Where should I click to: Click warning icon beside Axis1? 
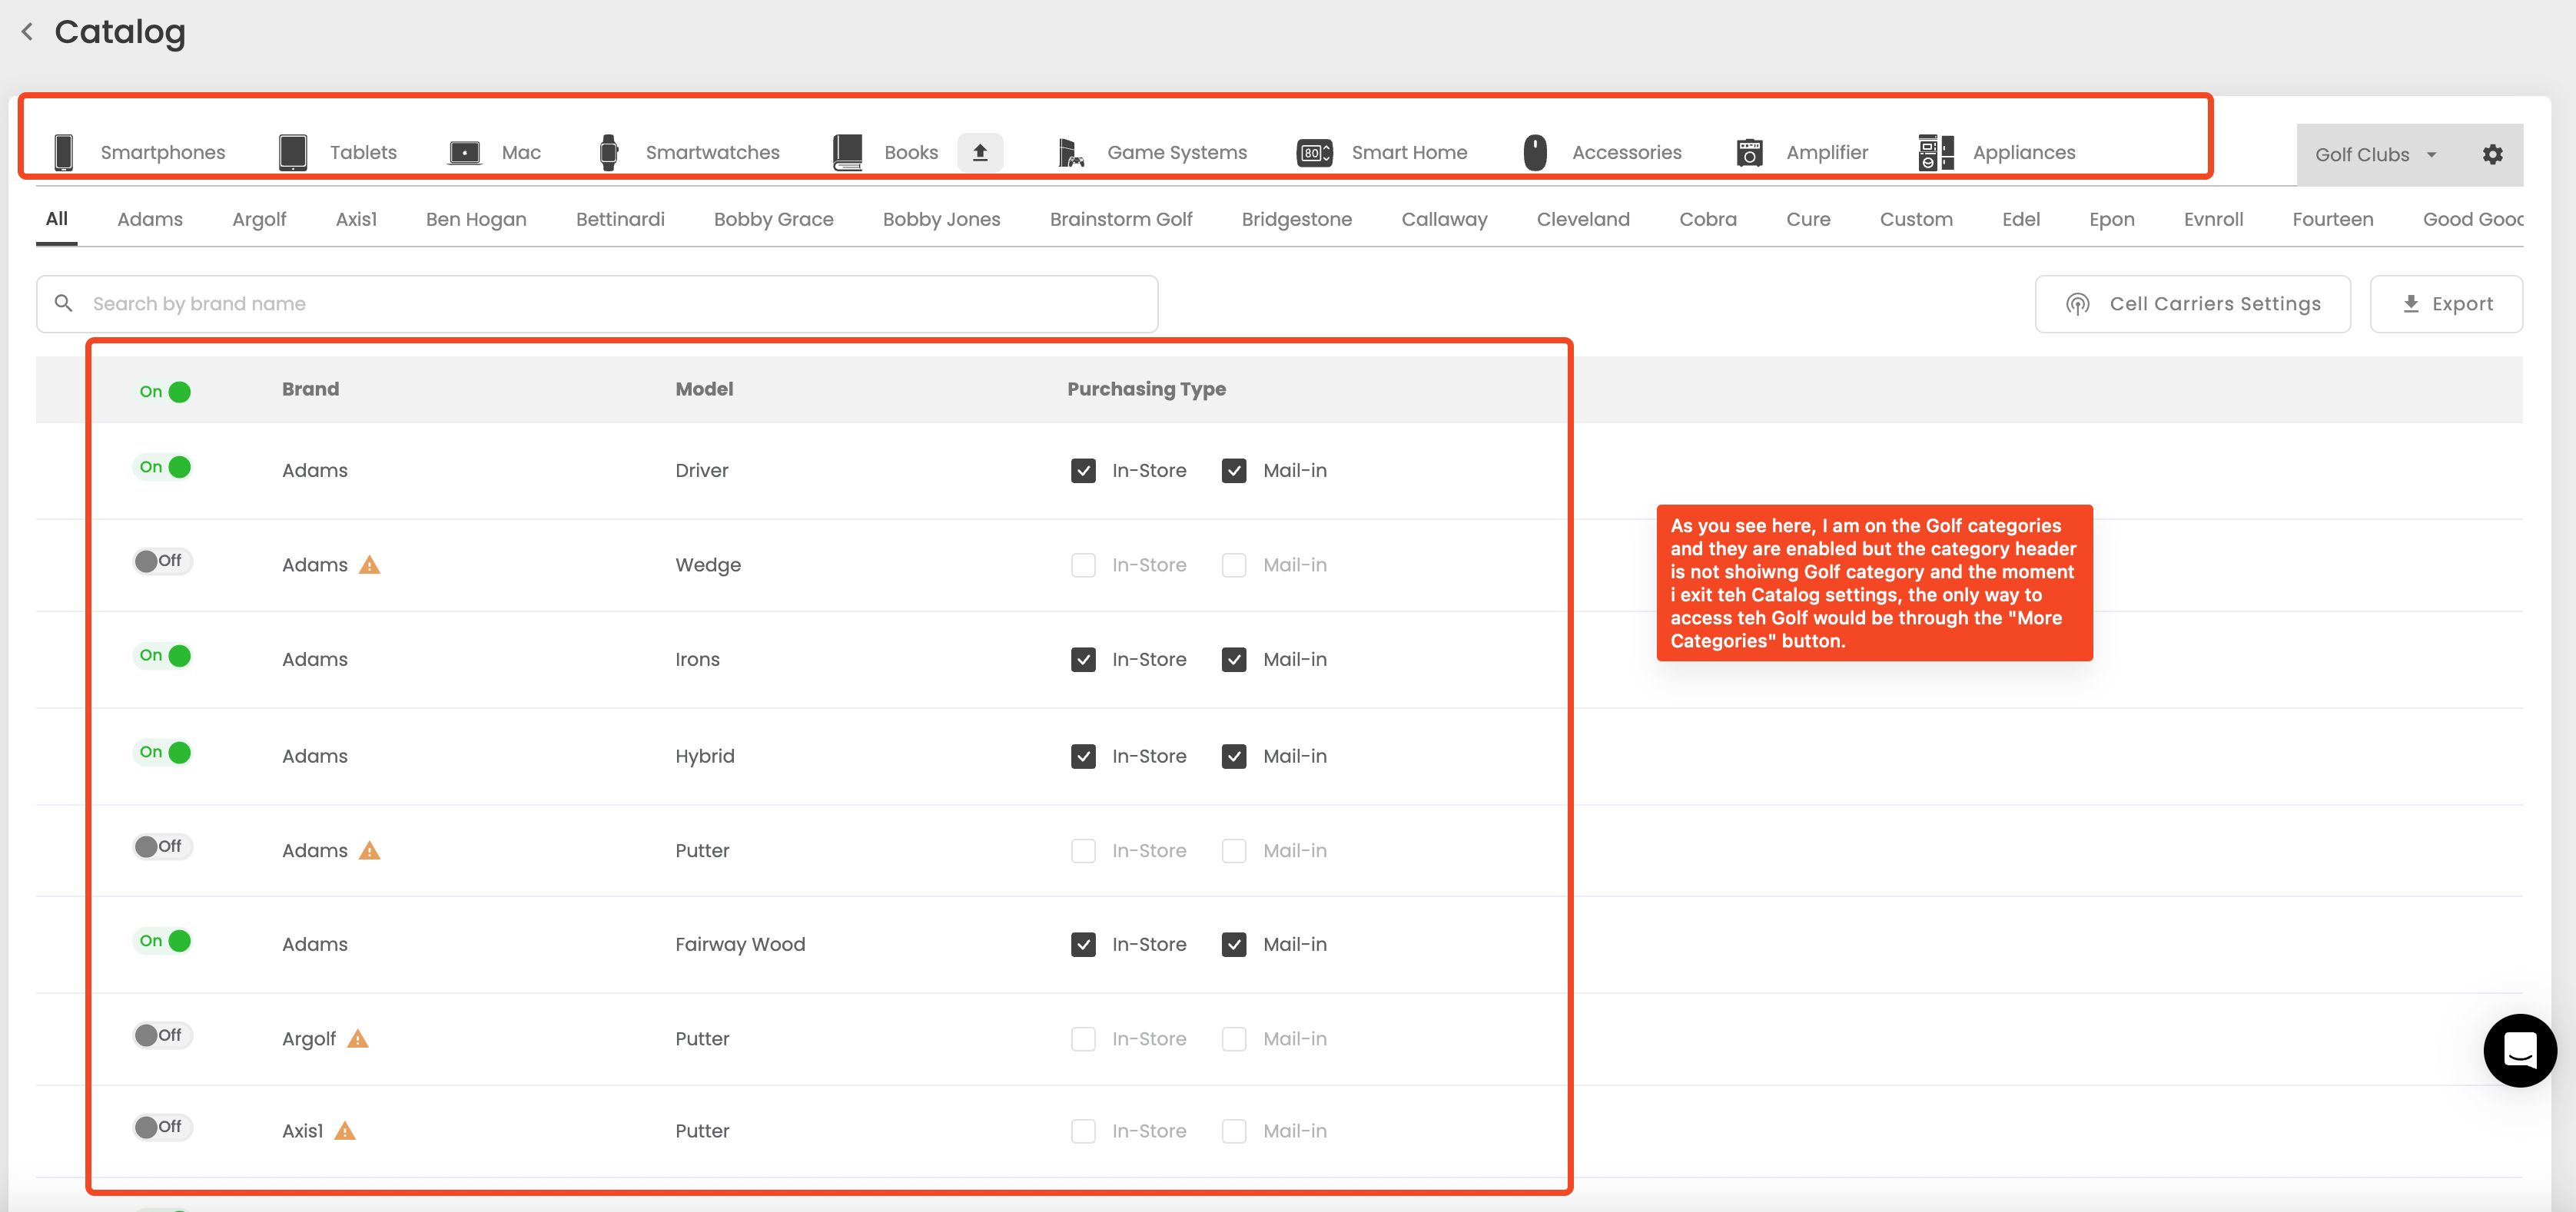[x=345, y=1131]
